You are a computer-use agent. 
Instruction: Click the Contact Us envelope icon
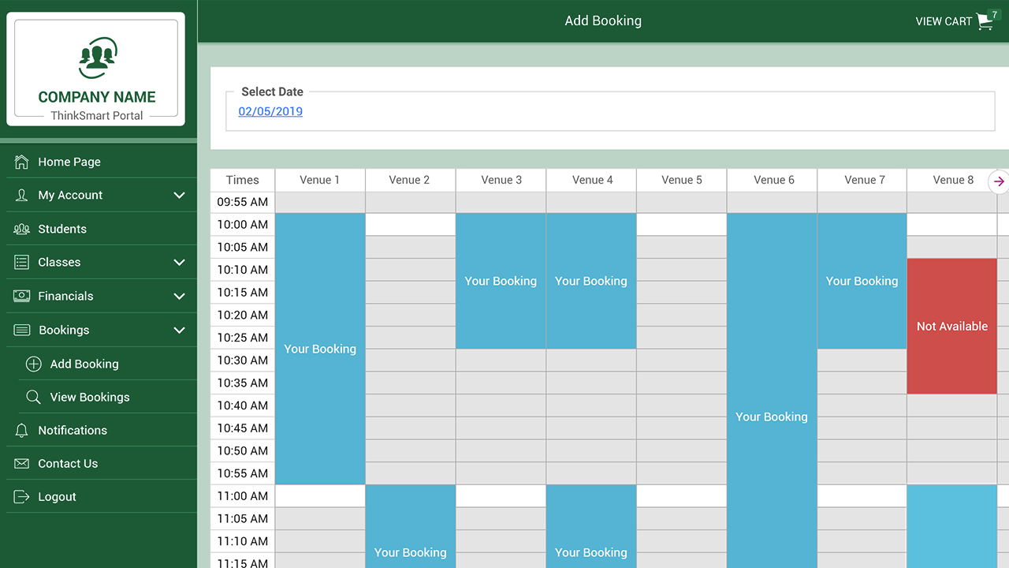22,463
